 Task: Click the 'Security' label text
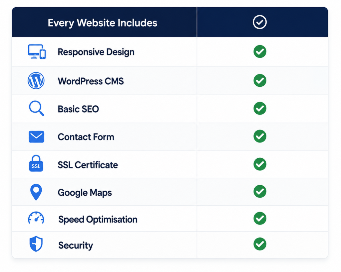(76, 245)
